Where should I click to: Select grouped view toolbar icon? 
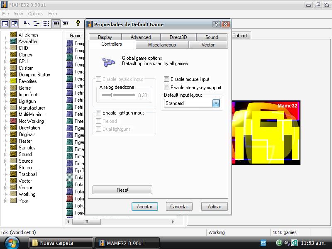pyautogui.click(x=65, y=24)
